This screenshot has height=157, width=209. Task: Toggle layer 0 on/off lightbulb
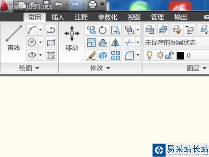(149, 55)
